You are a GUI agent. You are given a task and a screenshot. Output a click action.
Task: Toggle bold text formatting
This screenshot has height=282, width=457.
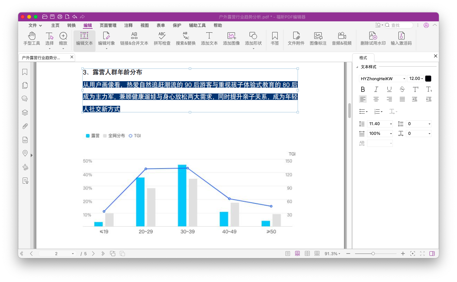click(x=363, y=89)
